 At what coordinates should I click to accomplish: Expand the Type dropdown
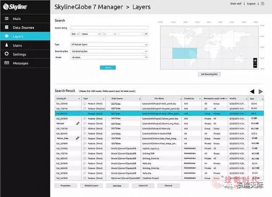coord(109,45)
